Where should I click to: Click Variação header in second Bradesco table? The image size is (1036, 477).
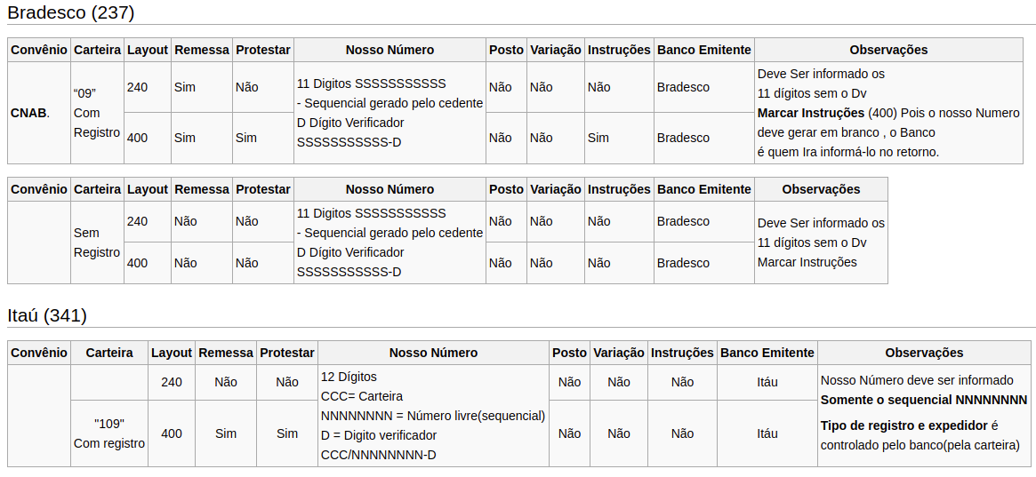point(556,189)
